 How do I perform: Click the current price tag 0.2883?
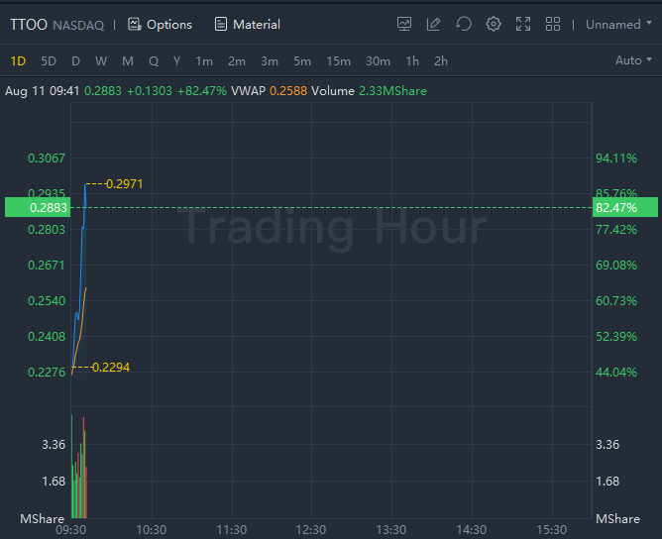tap(38, 207)
